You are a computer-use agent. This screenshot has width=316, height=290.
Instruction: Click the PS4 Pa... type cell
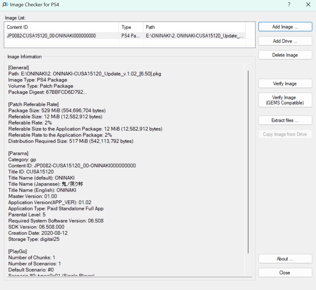130,36
